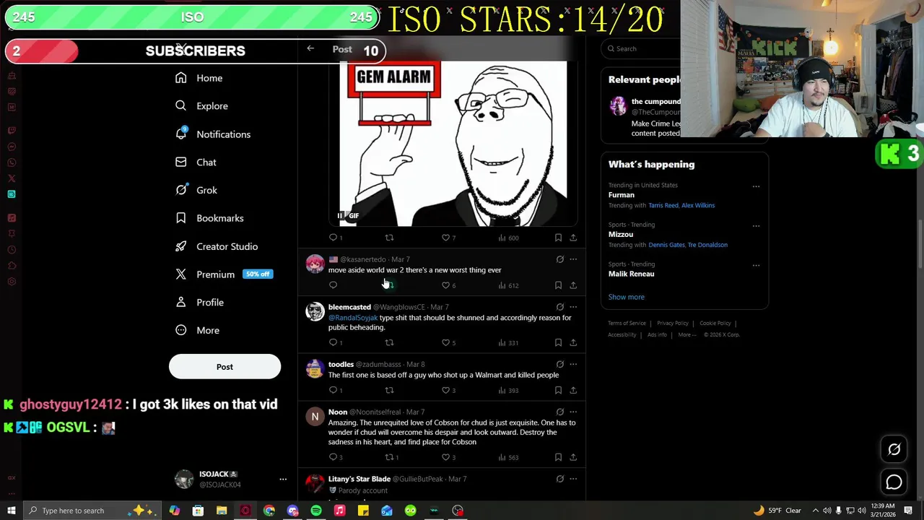
Task: Open more options on the bleemcasted post
Action: [573, 307]
